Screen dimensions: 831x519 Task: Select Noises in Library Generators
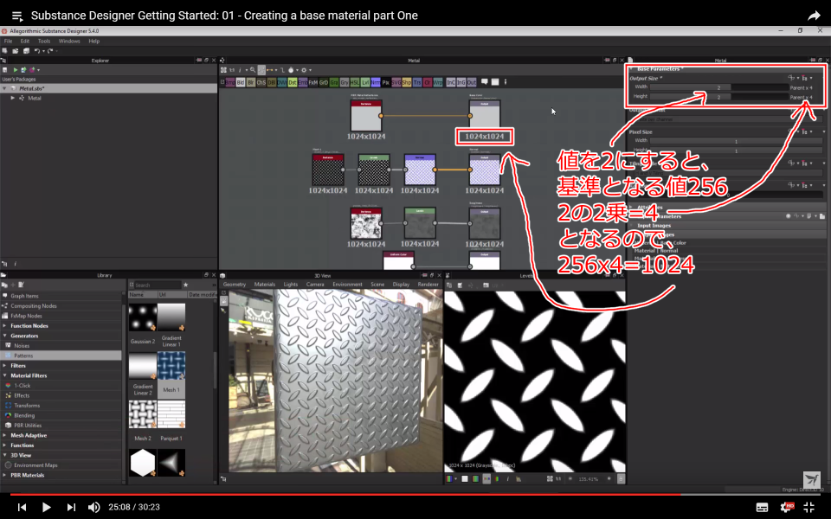click(x=22, y=345)
